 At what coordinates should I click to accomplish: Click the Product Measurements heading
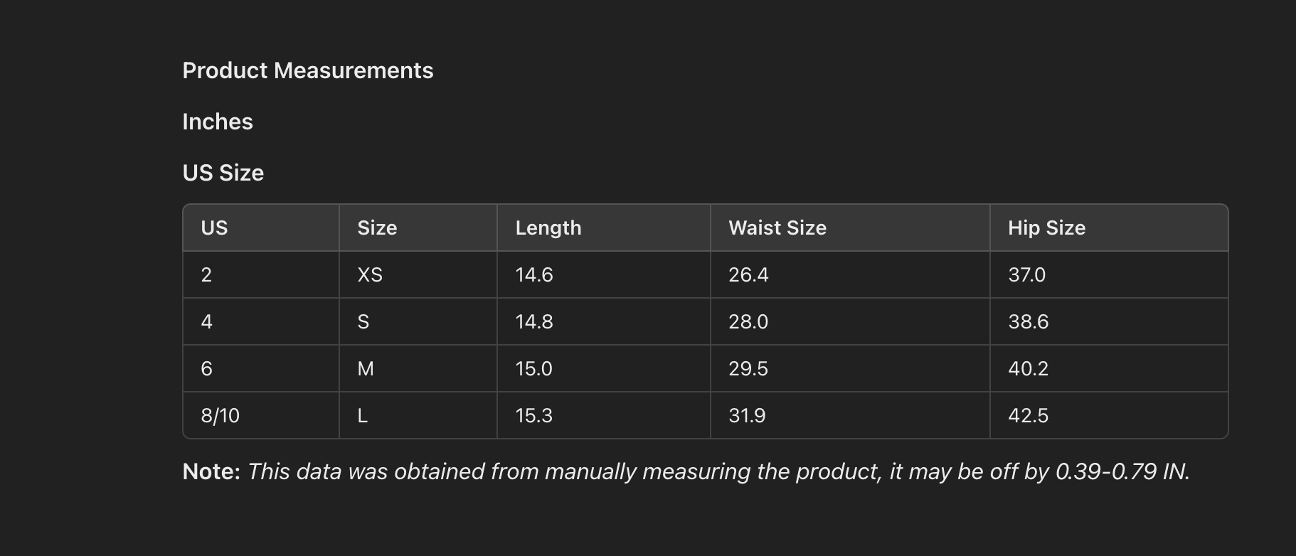click(307, 70)
